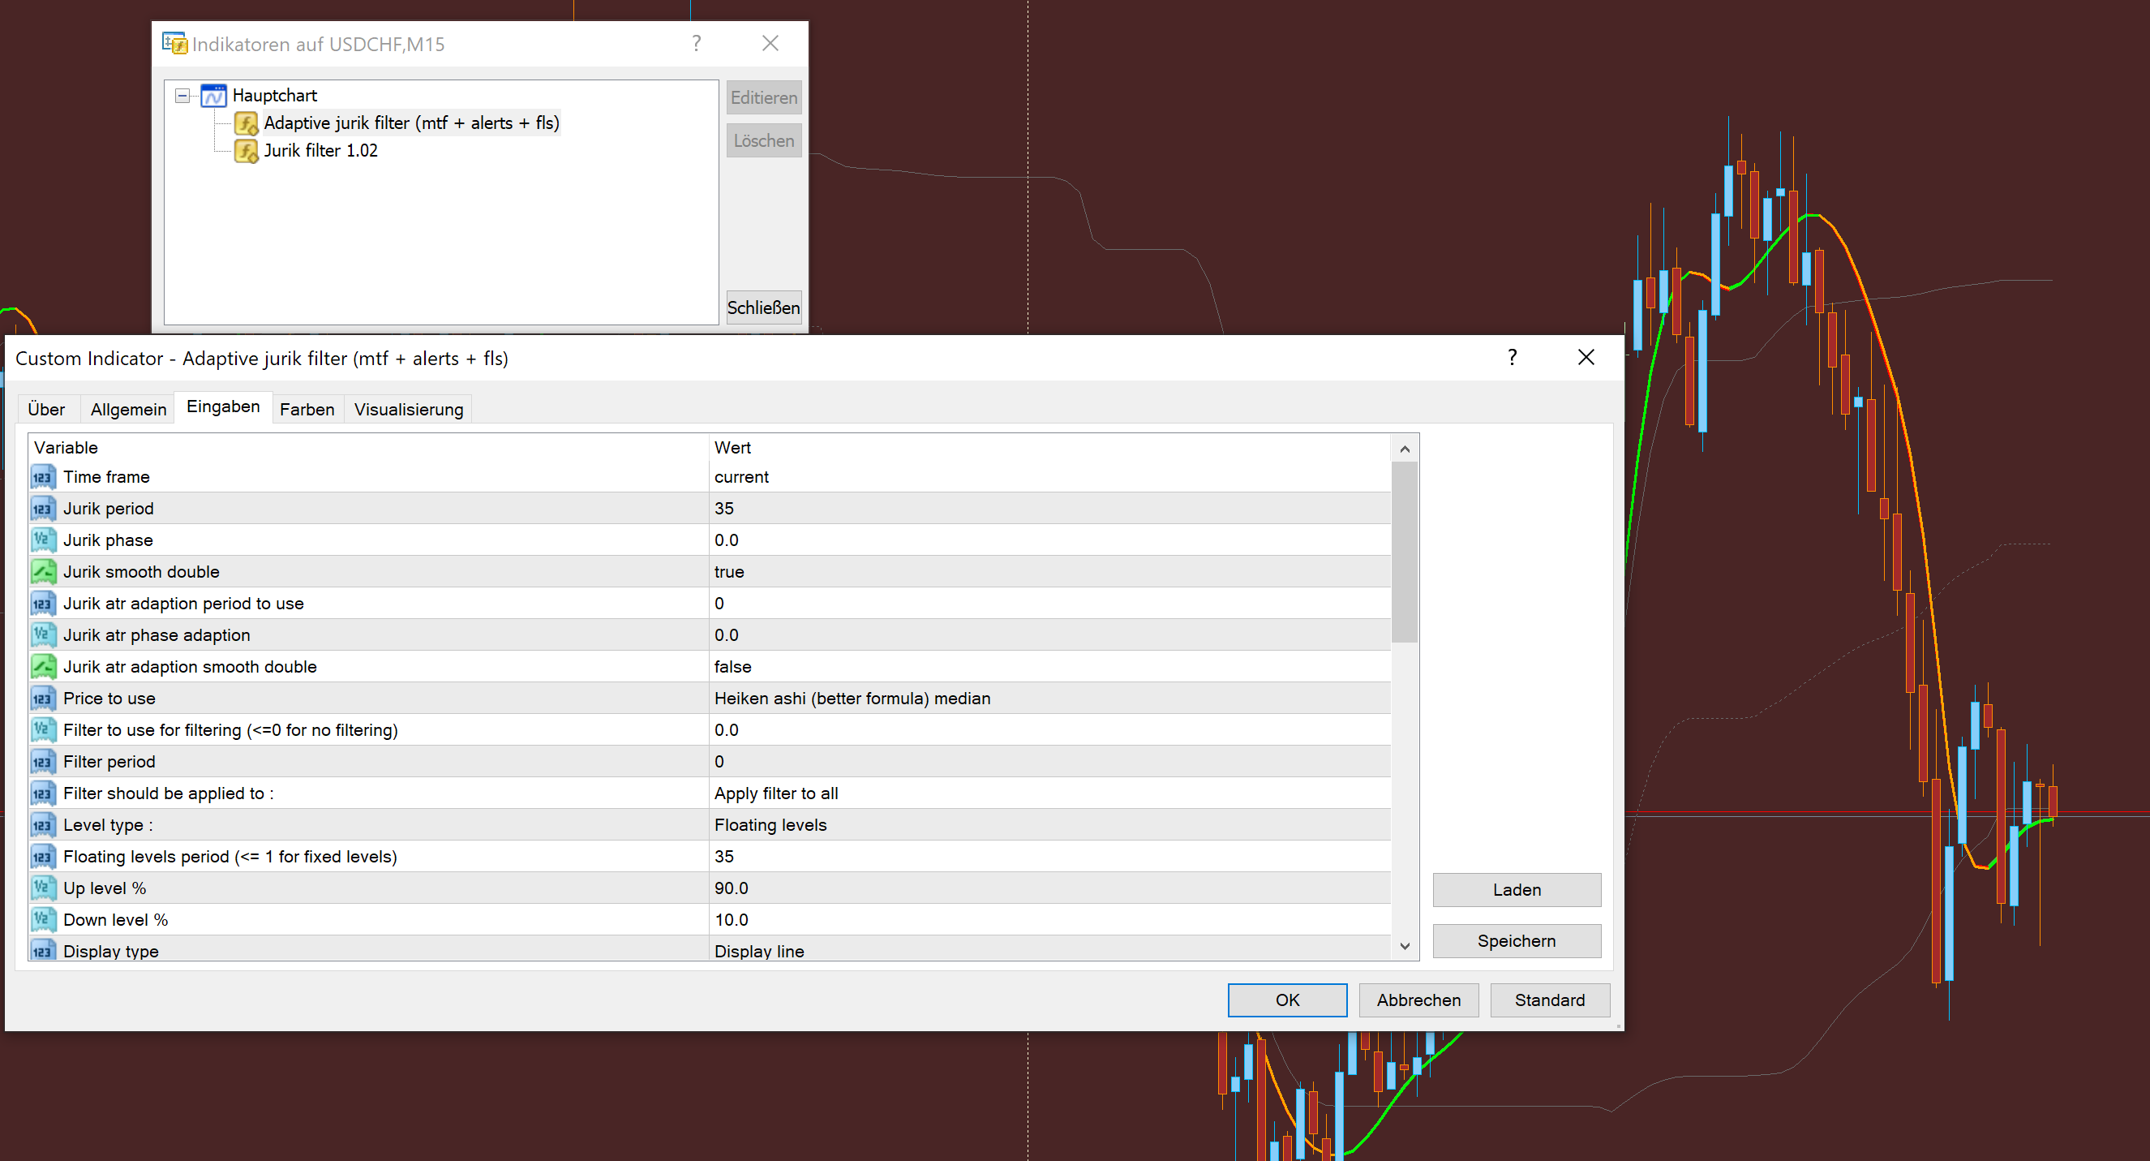Select Jurik smooth double true value
2150x1161 pixels.
pyautogui.click(x=728, y=572)
